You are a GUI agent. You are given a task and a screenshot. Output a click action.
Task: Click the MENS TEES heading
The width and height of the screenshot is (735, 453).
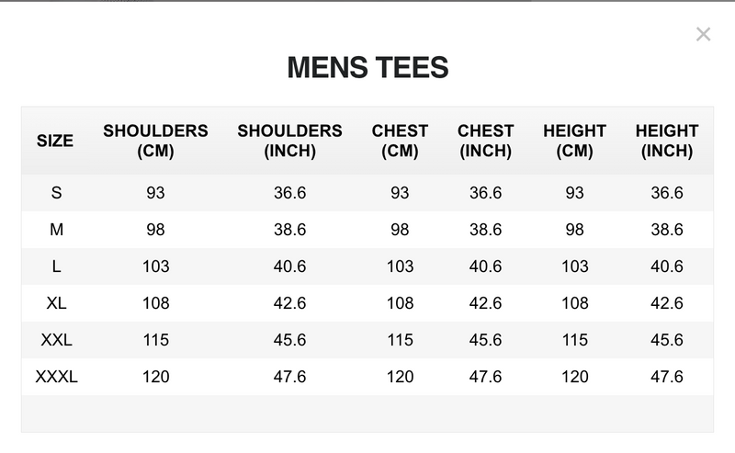tap(367, 67)
